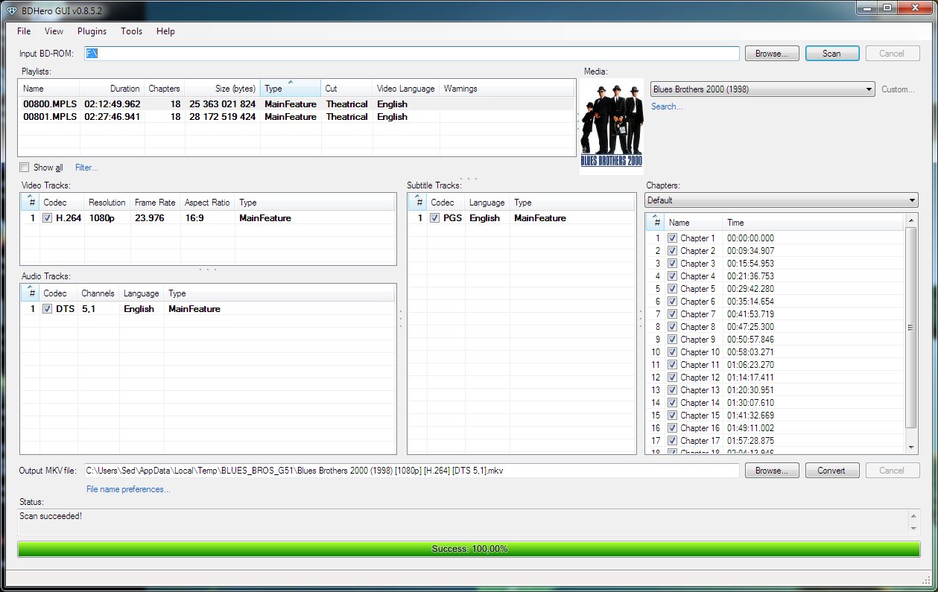The height and width of the screenshot is (592, 938).
Task: Open the Blues Brothers 2000 media dropdown
Action: click(762, 89)
